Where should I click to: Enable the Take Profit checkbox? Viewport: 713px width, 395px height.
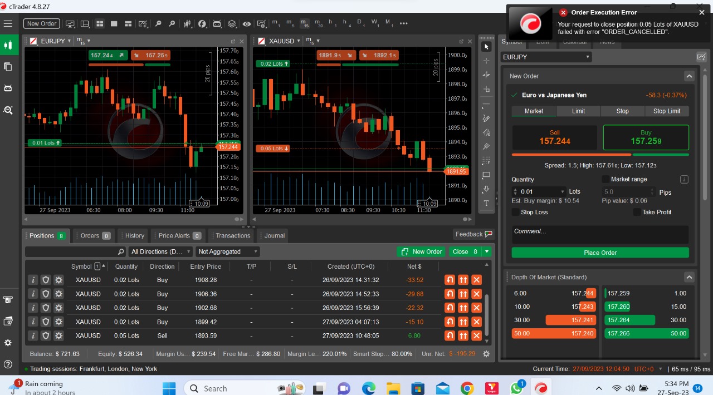637,212
